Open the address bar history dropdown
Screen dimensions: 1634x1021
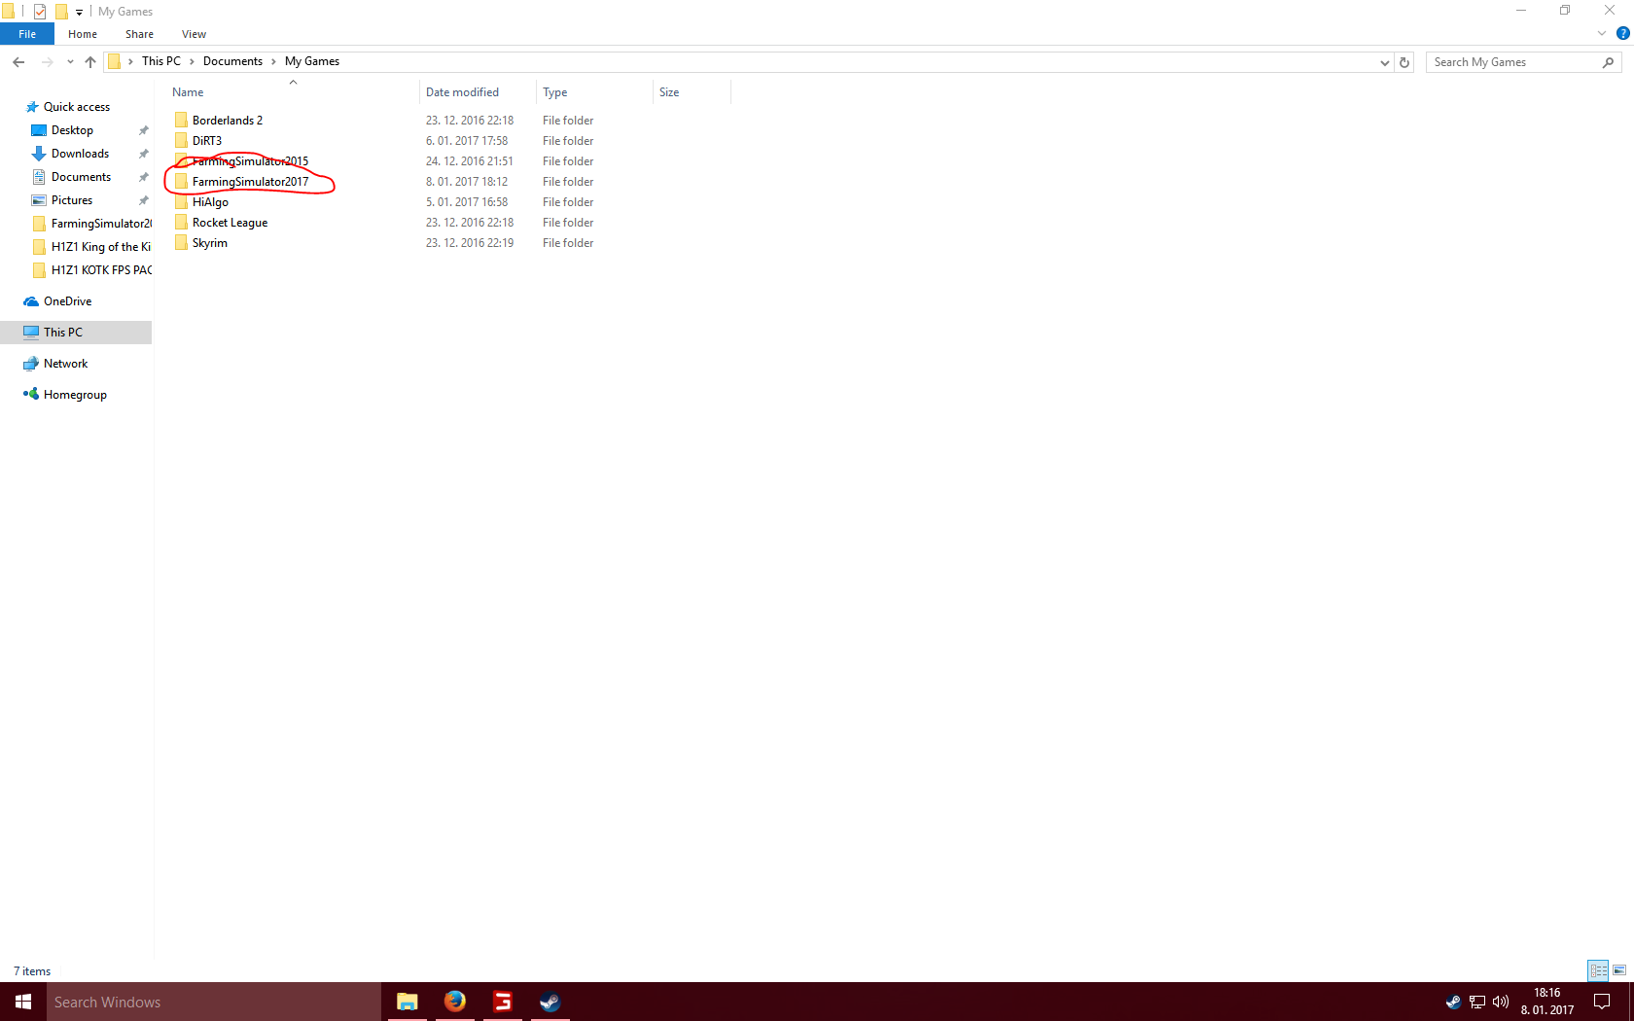(1385, 62)
